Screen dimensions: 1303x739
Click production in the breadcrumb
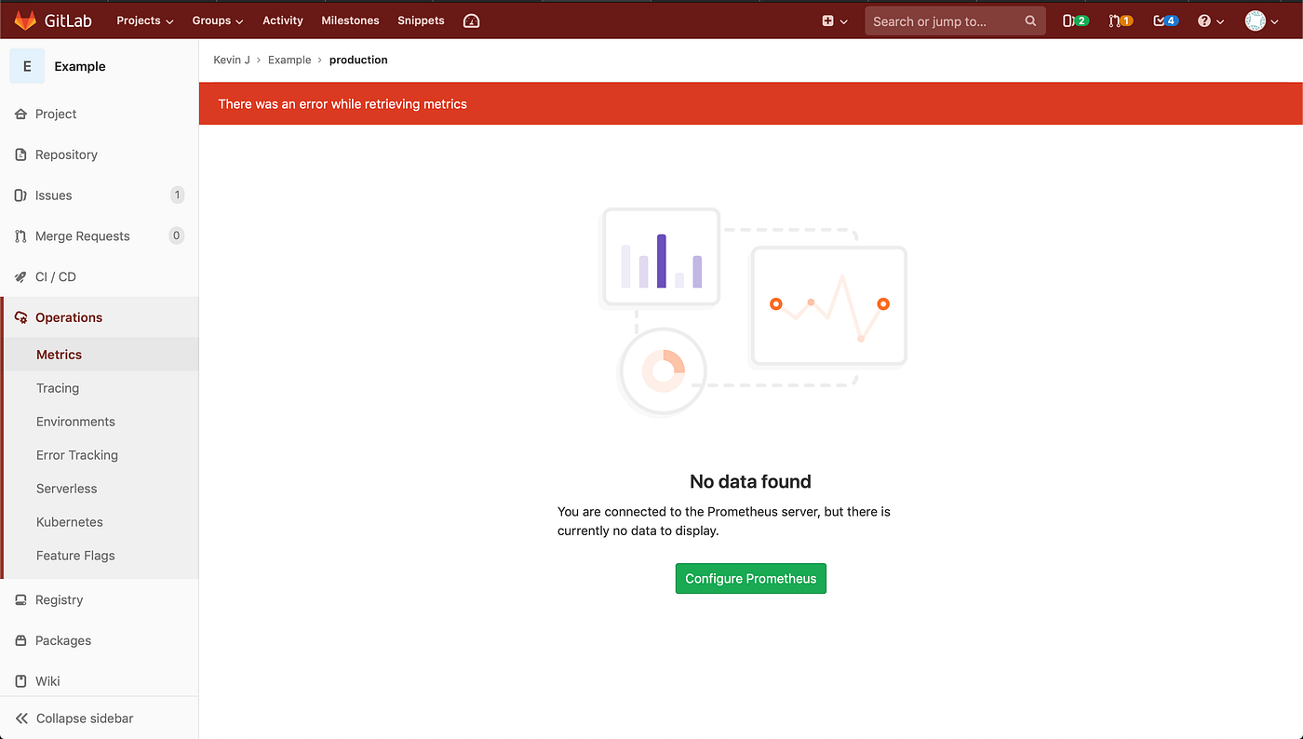point(358,60)
